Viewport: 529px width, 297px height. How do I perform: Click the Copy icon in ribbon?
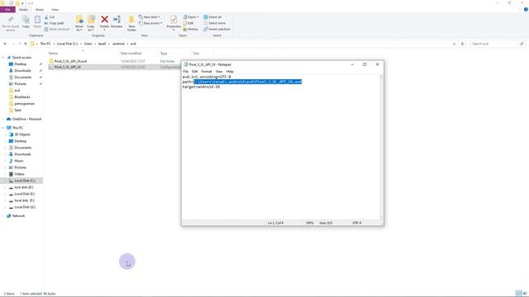[26, 20]
